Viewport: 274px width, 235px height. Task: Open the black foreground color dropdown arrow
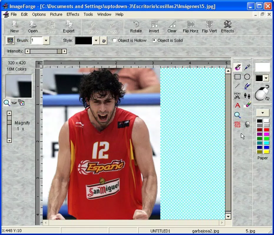[x=266, y=78]
